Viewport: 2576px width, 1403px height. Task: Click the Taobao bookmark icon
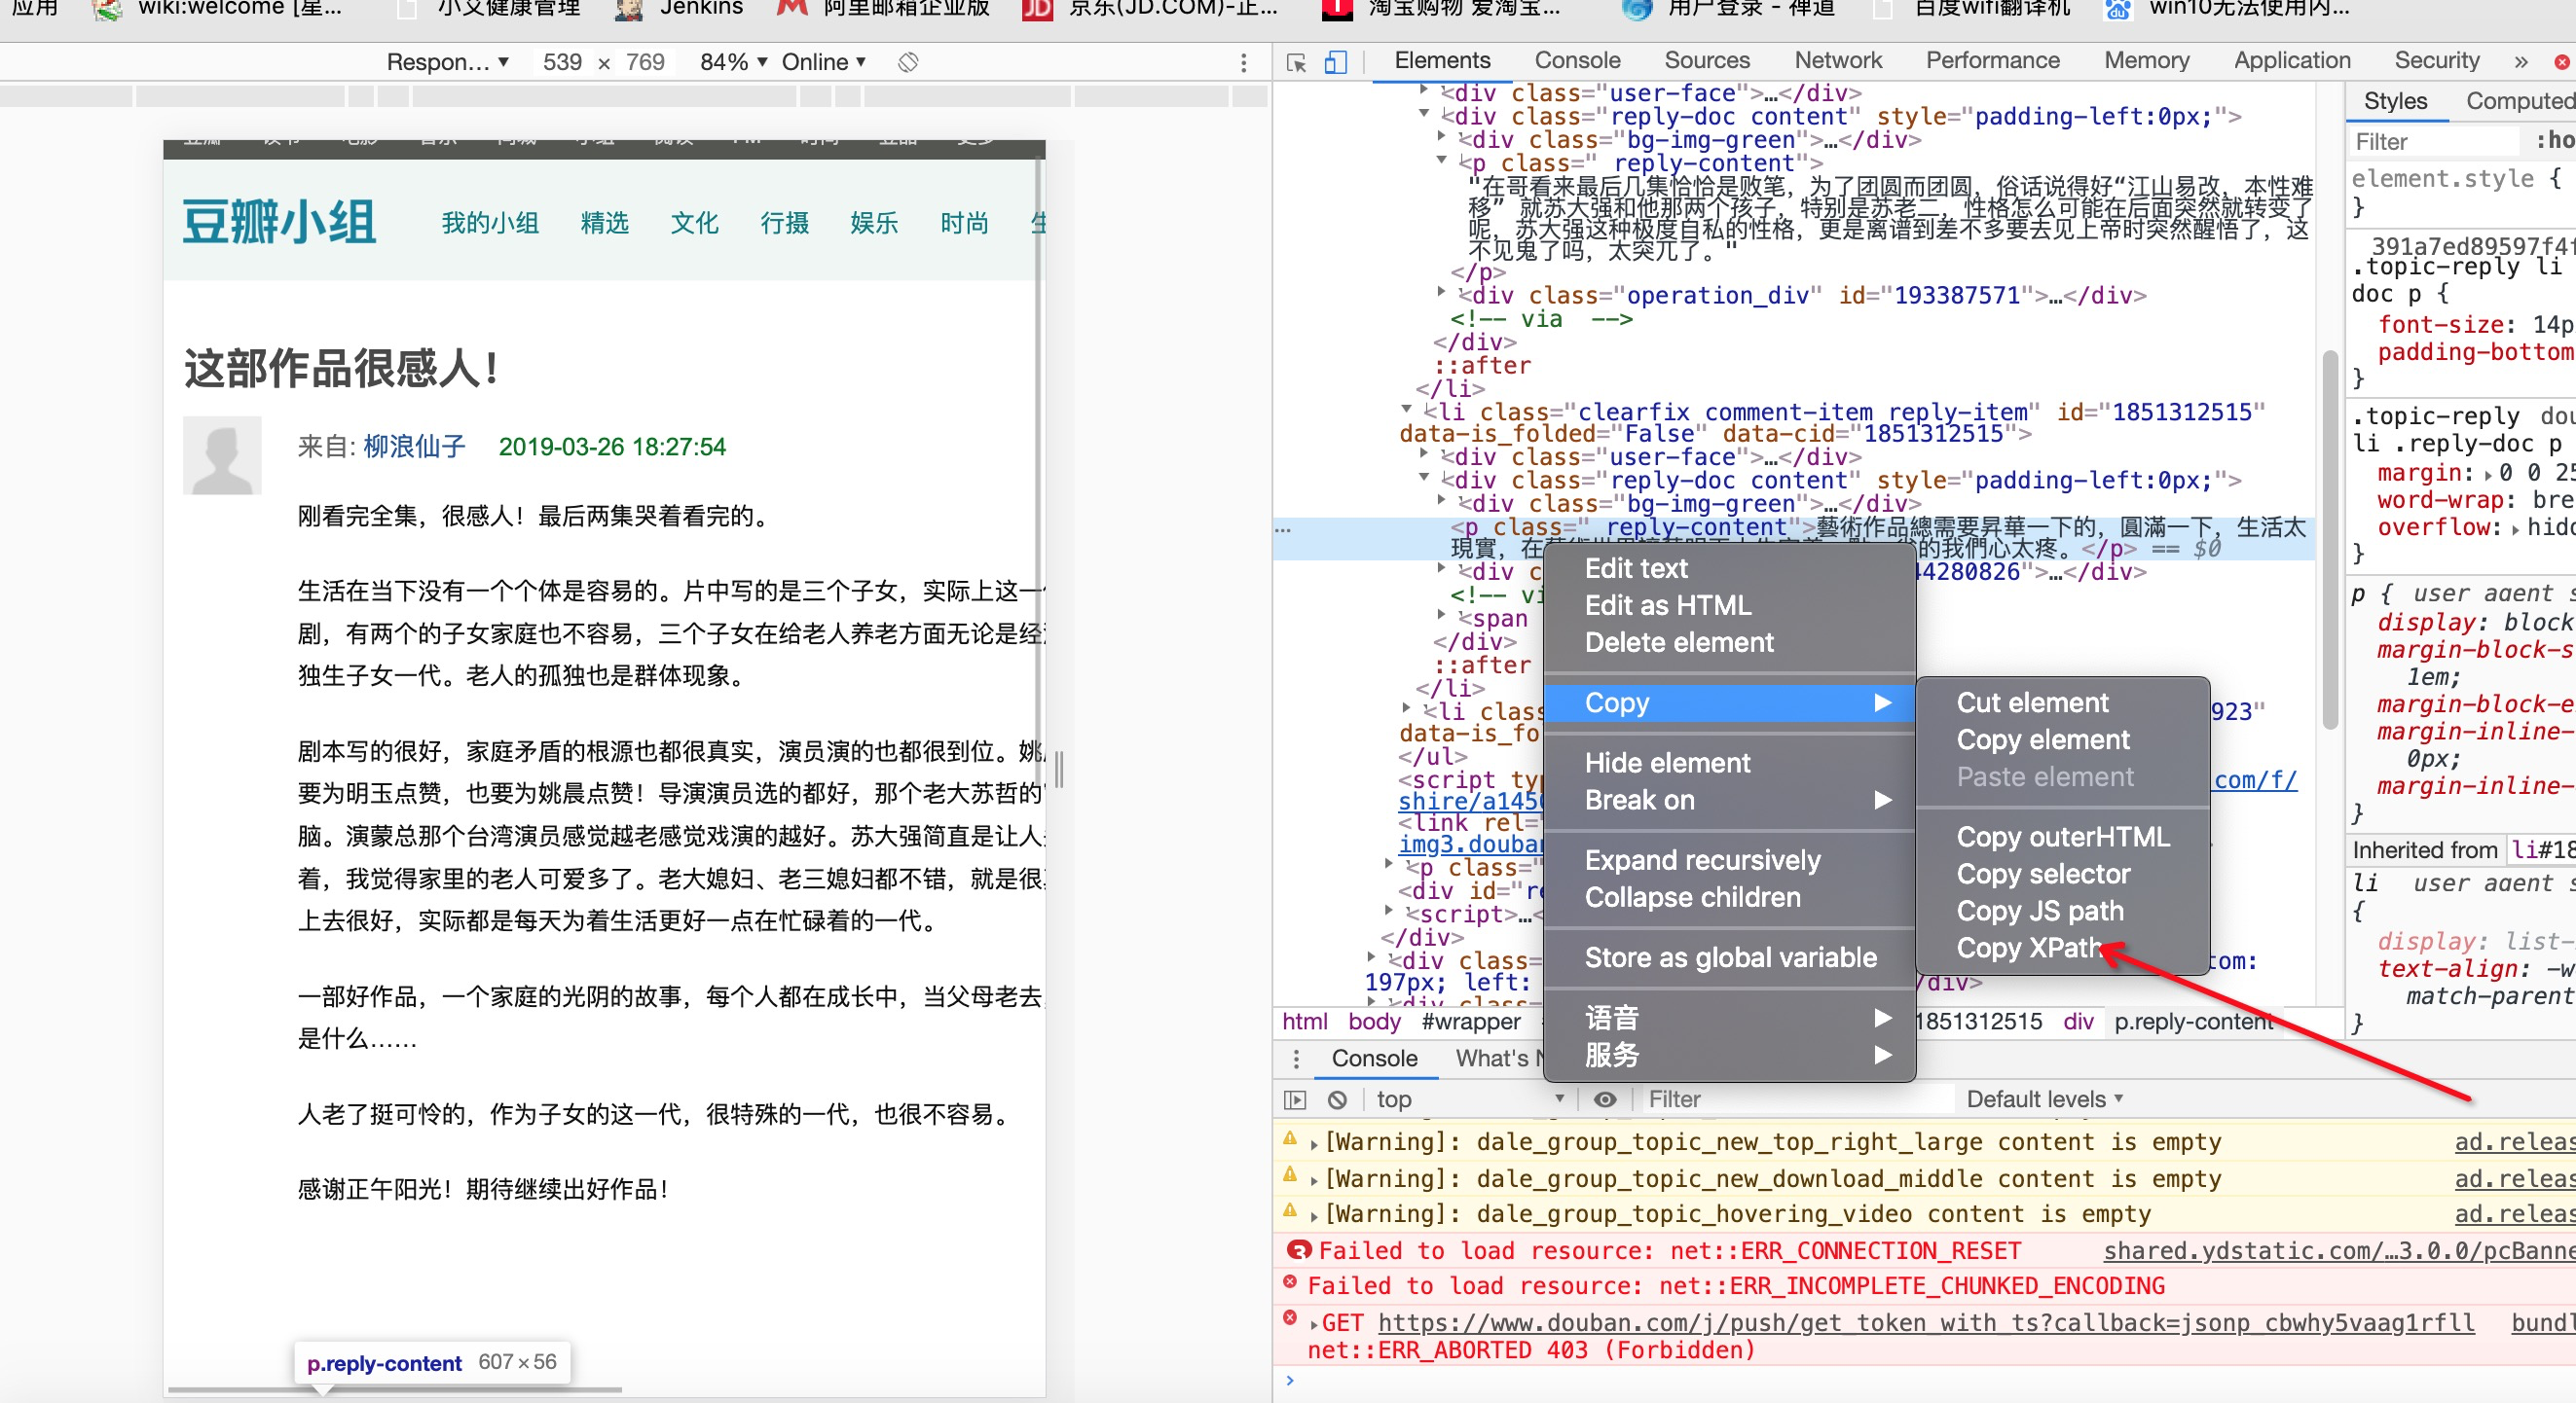point(1336,9)
